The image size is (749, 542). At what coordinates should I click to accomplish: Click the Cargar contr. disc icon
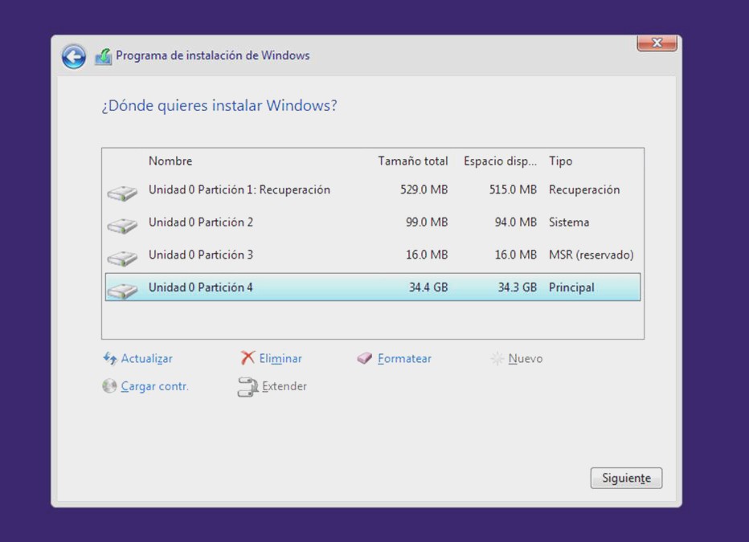(x=109, y=385)
